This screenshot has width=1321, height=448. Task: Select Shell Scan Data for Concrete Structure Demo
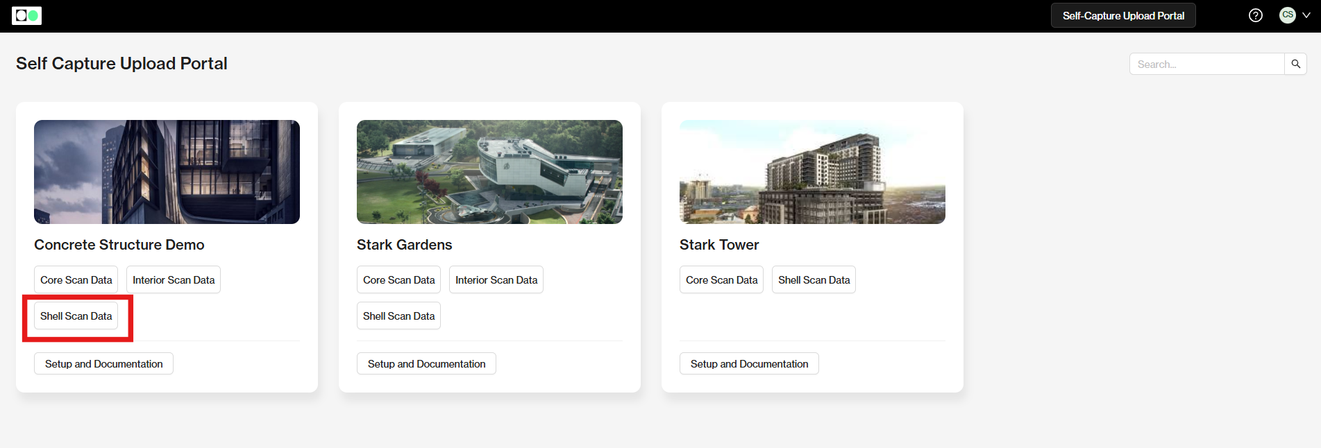point(76,316)
